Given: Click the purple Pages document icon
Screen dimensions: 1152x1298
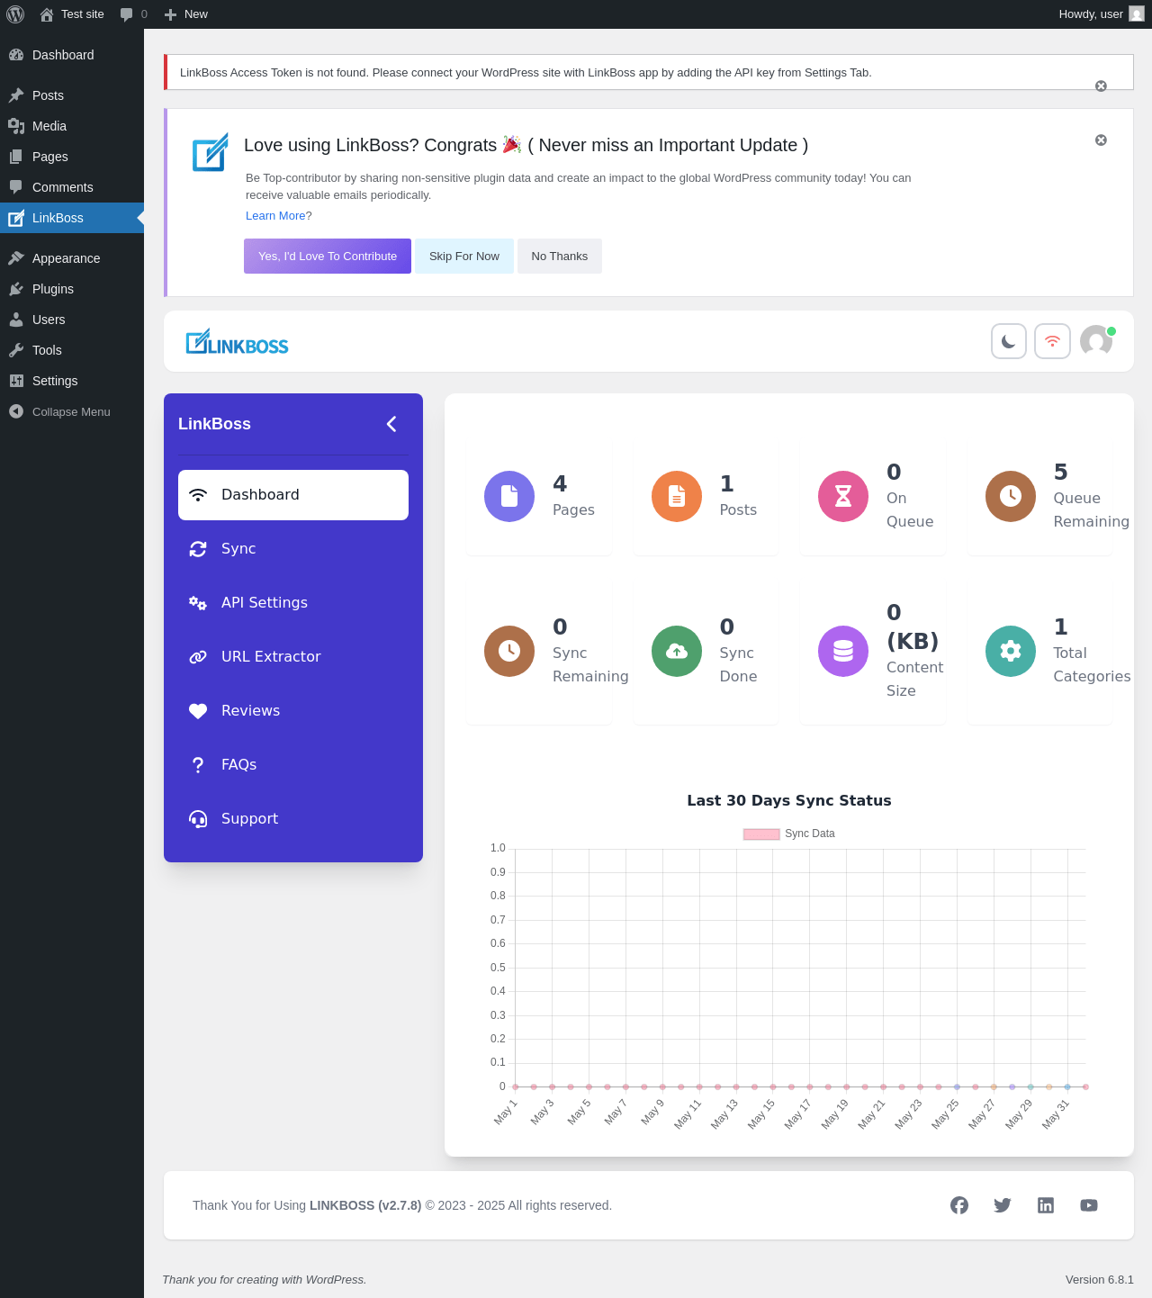Looking at the screenshot, I should (x=509, y=496).
